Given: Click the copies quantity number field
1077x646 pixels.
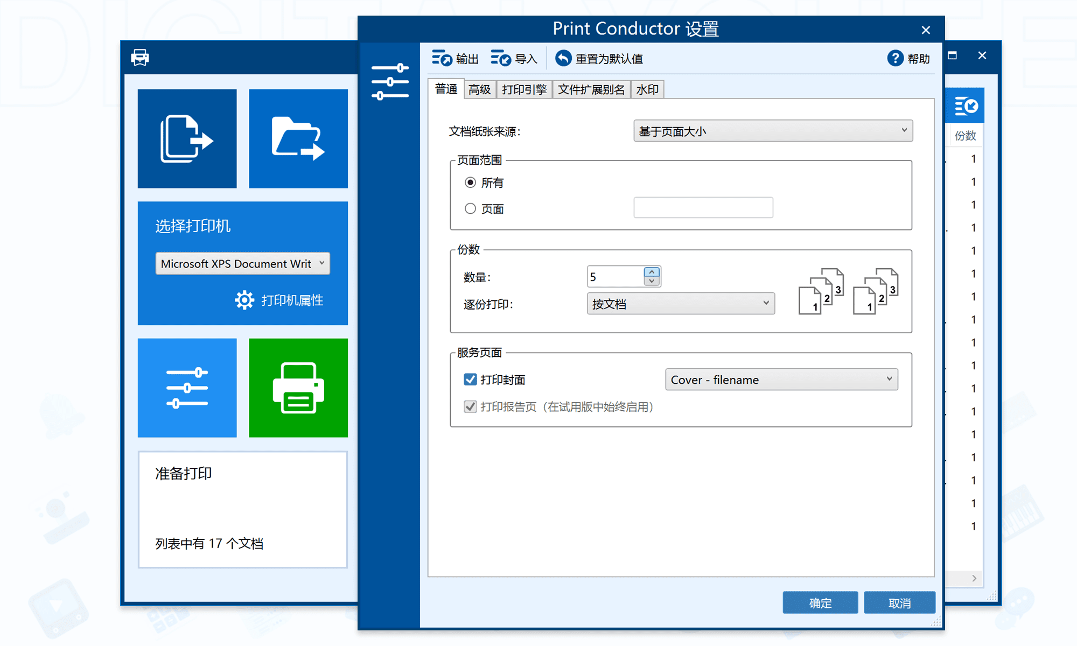Looking at the screenshot, I should click(x=616, y=277).
